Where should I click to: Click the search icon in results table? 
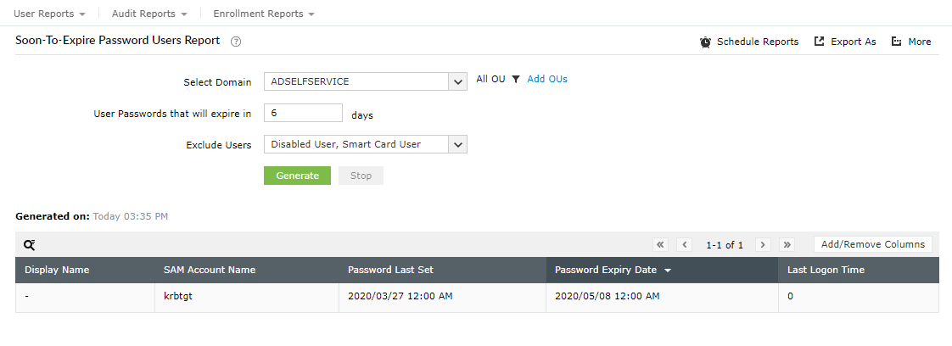(29, 244)
